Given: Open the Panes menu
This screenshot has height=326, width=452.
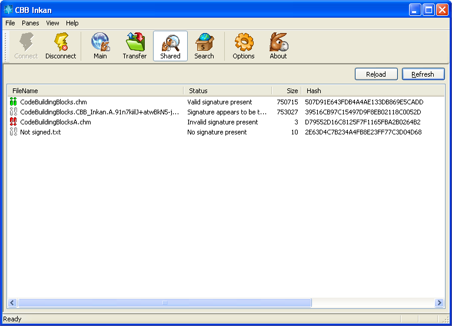Looking at the screenshot, I should (x=30, y=23).
